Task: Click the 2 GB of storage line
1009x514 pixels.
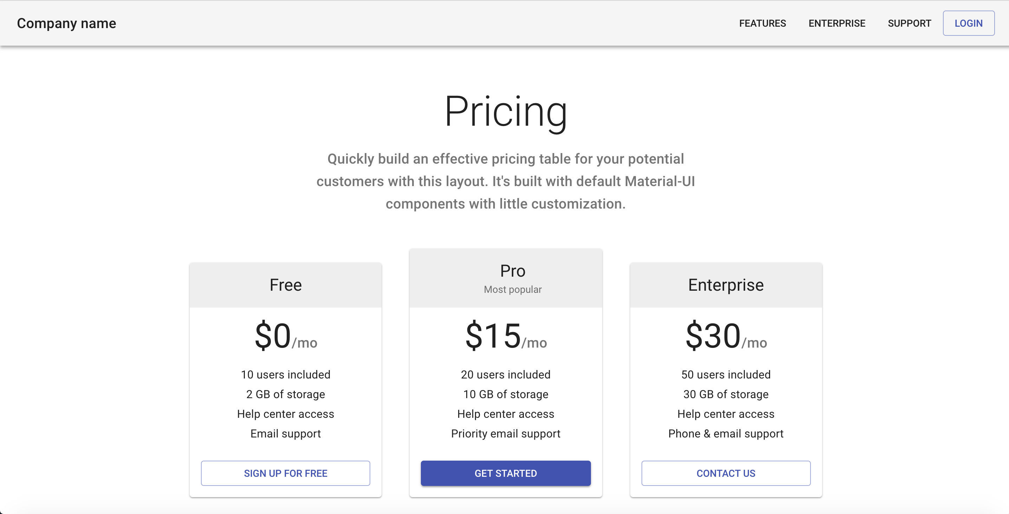Action: 286,394
